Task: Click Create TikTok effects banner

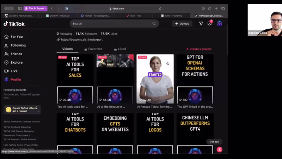Action: (x=22, y=110)
